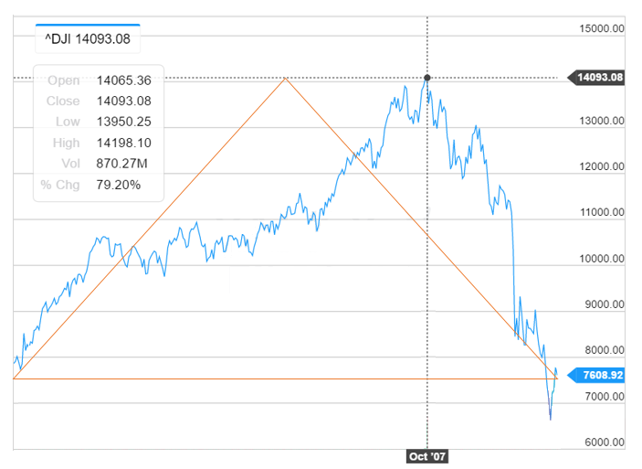Click the 10000.00 axis label

602,259
